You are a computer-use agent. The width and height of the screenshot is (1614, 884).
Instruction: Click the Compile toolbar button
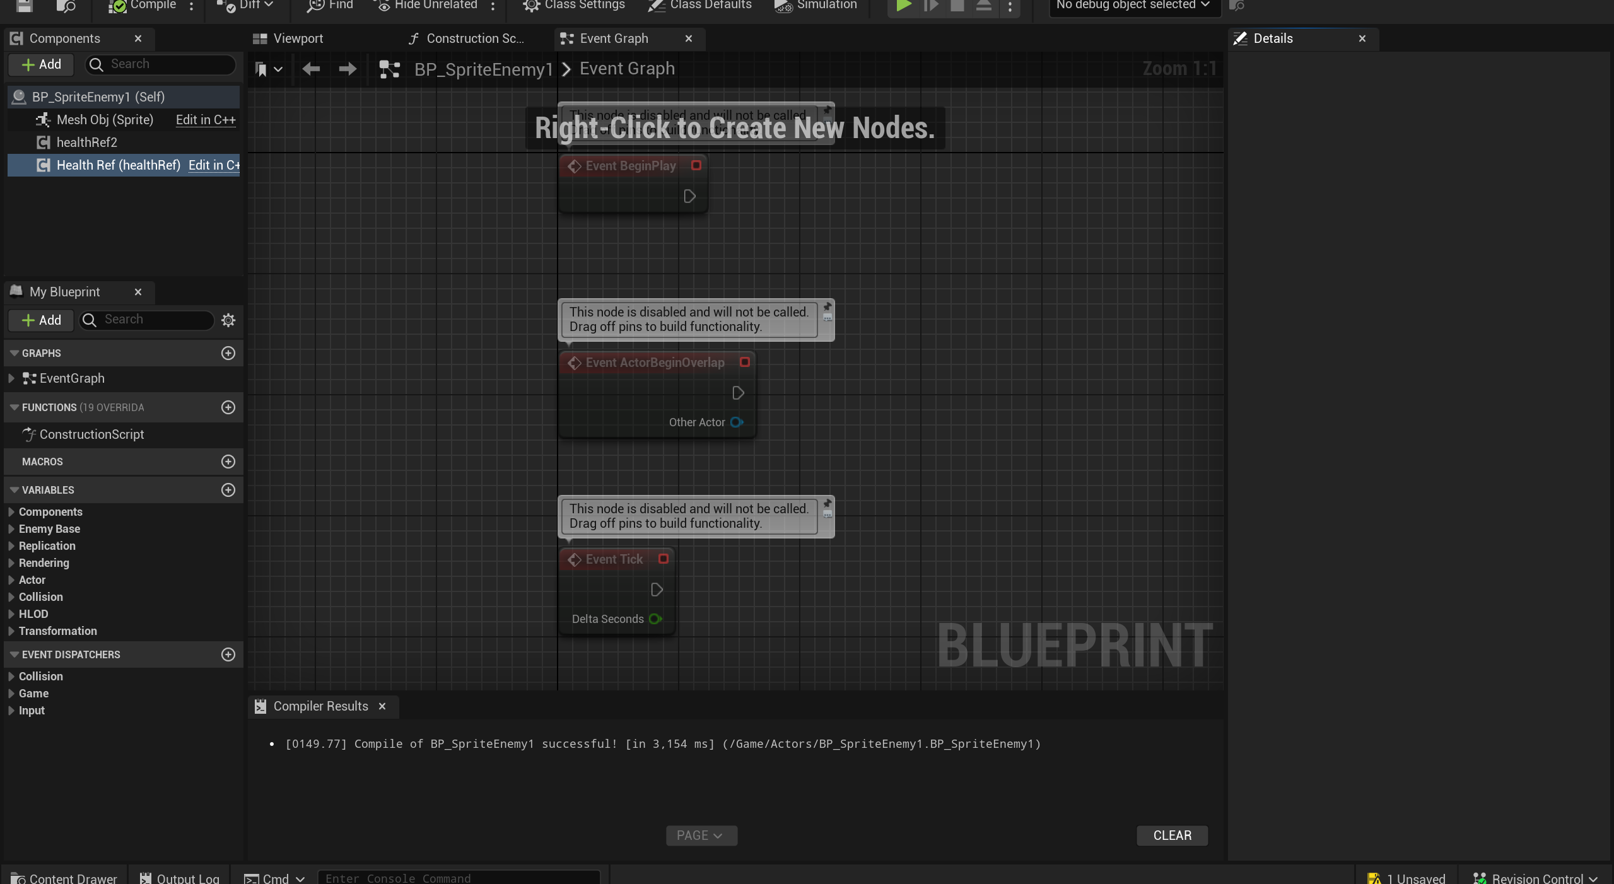(143, 5)
